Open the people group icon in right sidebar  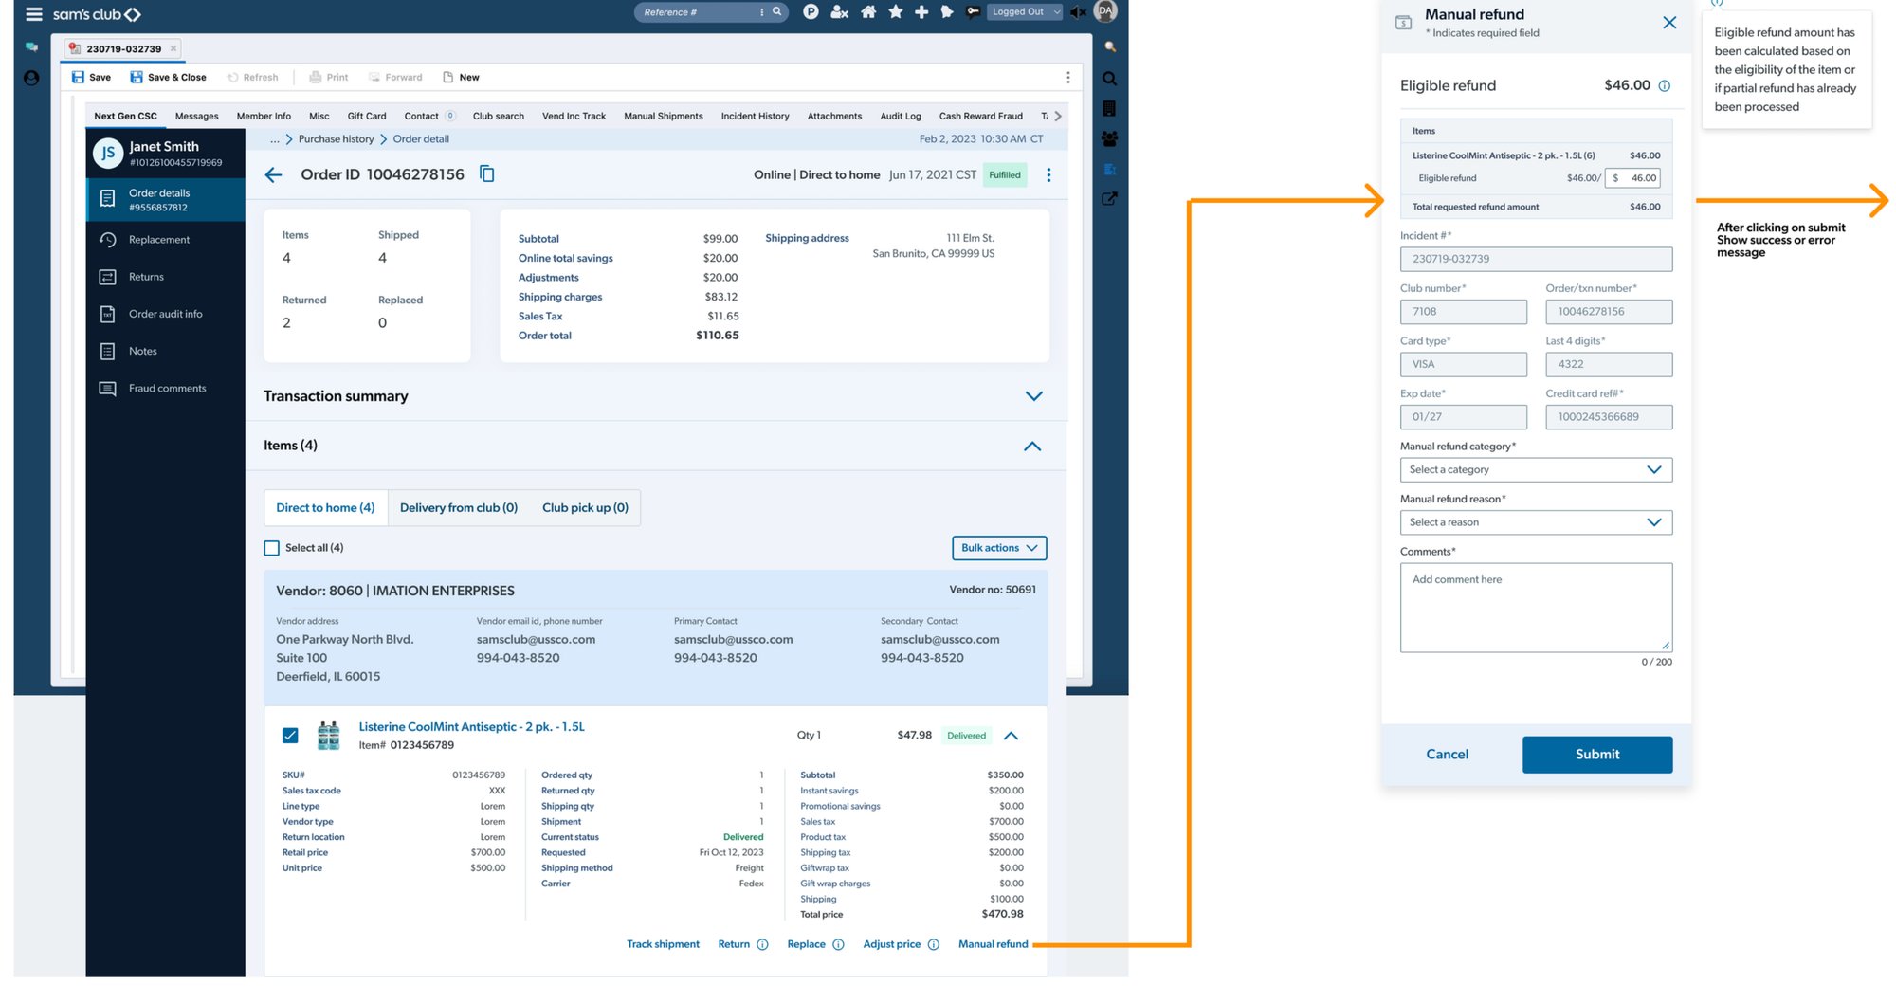pyautogui.click(x=1109, y=138)
